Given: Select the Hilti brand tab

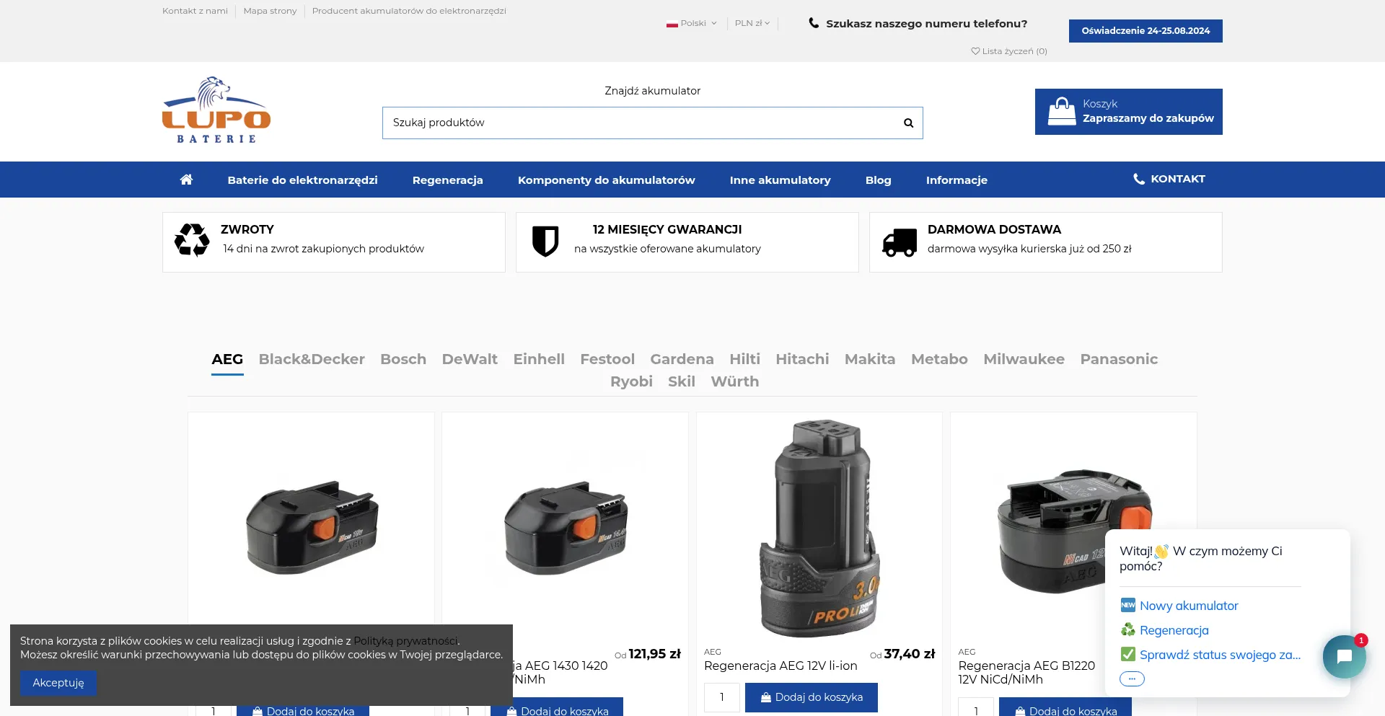Looking at the screenshot, I should (744, 359).
